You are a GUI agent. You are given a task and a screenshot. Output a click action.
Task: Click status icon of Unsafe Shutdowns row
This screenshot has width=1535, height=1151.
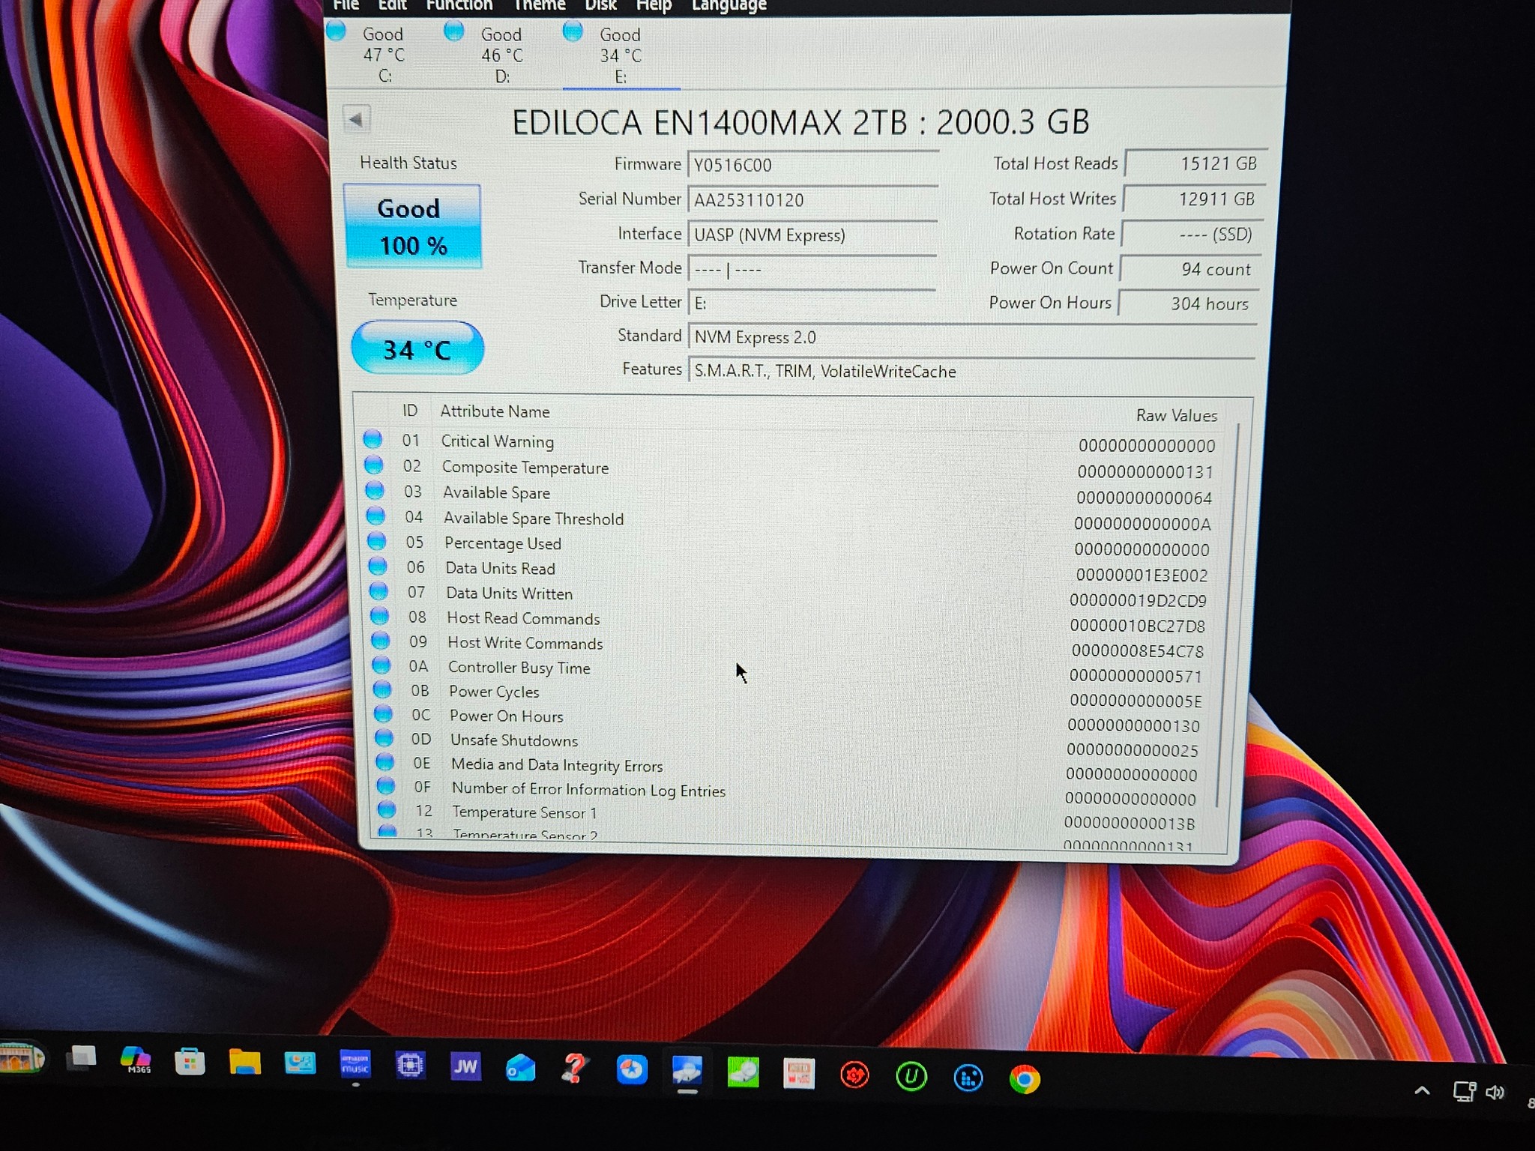pos(384,738)
